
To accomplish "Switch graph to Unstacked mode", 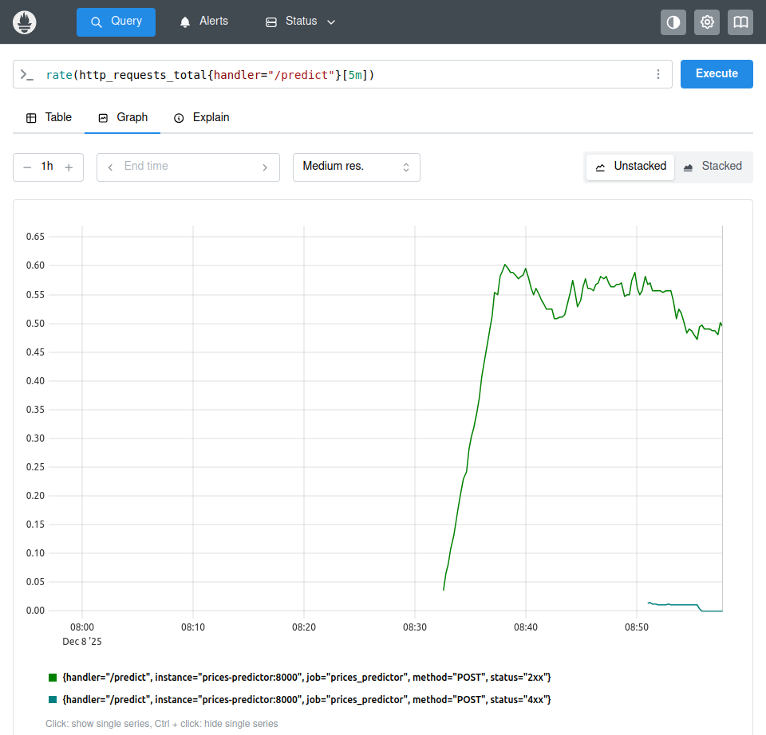I will pos(630,167).
